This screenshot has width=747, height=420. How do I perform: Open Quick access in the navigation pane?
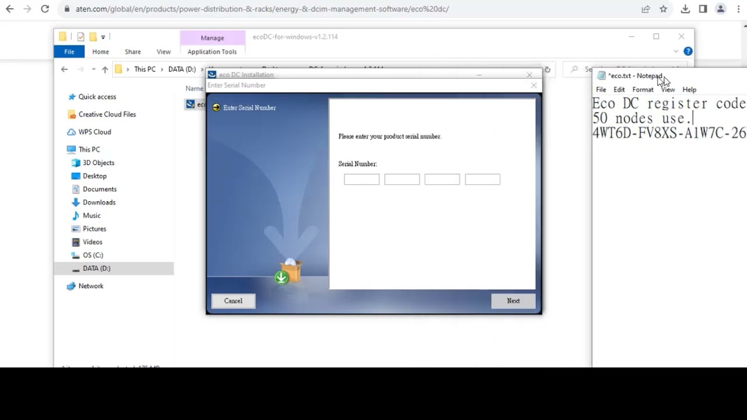pyautogui.click(x=97, y=97)
